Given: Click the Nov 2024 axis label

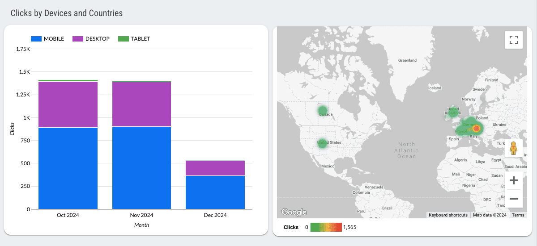Looking at the screenshot, I should (141, 215).
